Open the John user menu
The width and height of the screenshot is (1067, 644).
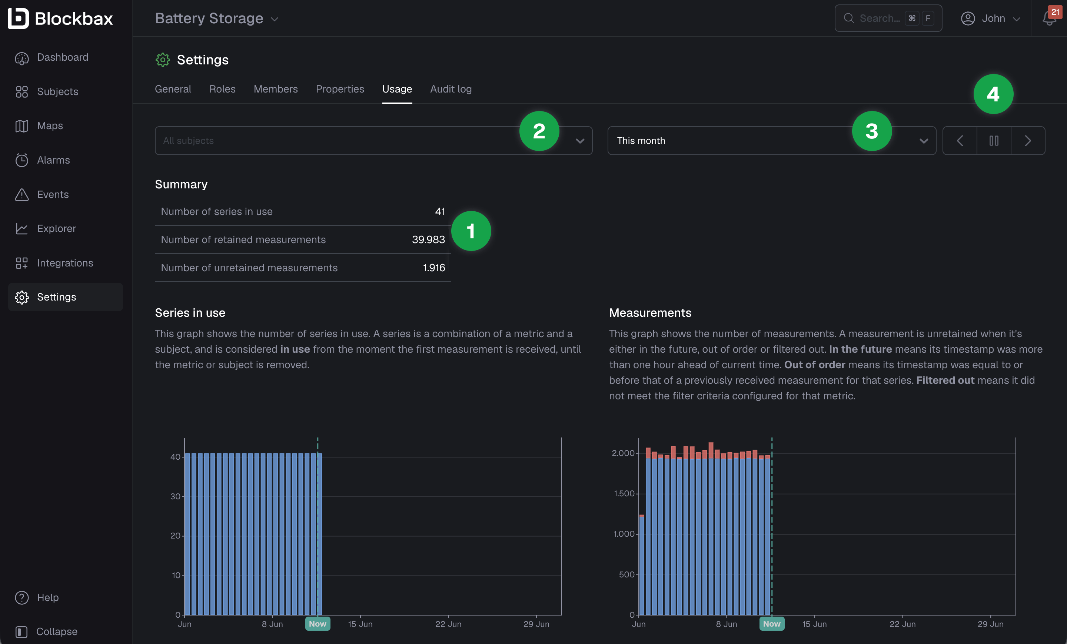pyautogui.click(x=991, y=18)
